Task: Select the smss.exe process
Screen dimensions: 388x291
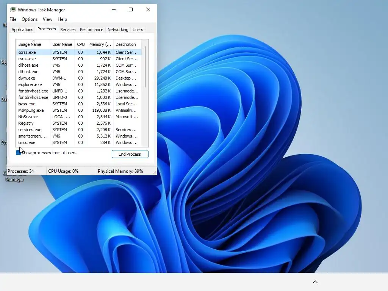Action: [x=79, y=142]
